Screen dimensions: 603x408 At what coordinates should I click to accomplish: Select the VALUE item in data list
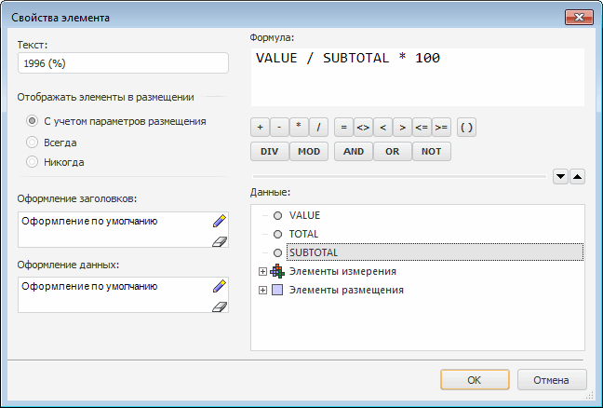[304, 215]
